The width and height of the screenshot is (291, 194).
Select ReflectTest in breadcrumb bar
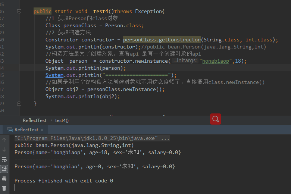pyautogui.click(x=35, y=121)
